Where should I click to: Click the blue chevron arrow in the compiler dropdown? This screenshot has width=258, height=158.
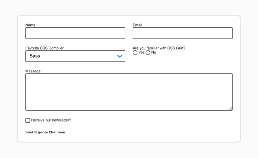coord(120,56)
